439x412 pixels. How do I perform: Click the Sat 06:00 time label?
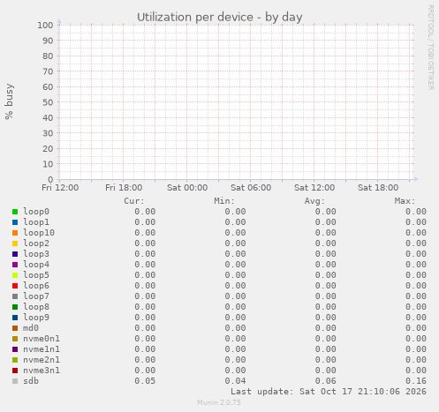tap(251, 188)
